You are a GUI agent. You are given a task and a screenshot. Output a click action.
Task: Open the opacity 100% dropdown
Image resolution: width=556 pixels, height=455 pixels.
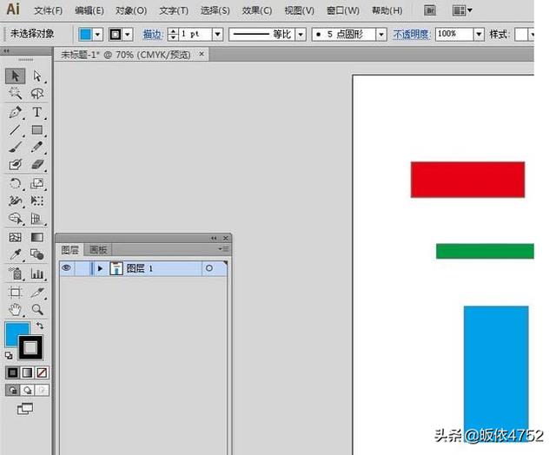coord(479,35)
